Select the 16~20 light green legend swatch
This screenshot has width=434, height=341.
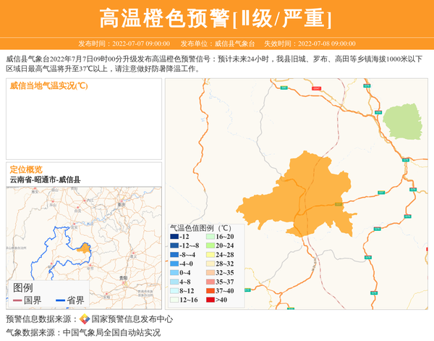click(210, 237)
